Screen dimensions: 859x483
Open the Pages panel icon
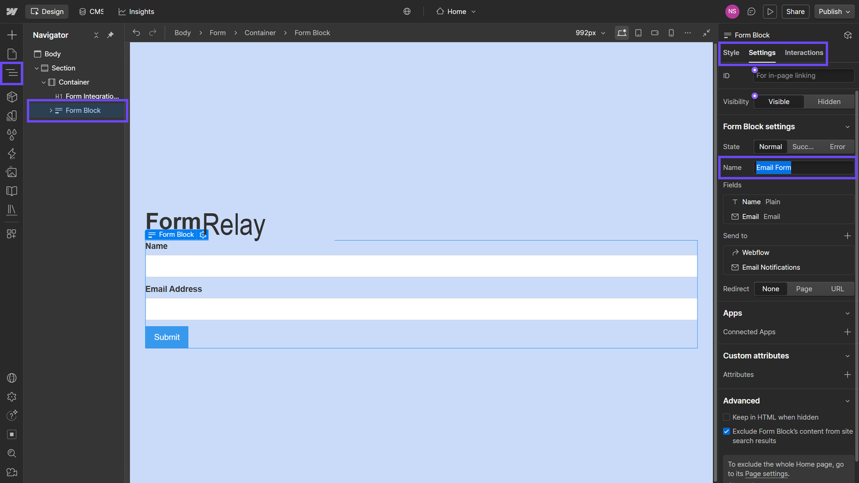point(12,54)
